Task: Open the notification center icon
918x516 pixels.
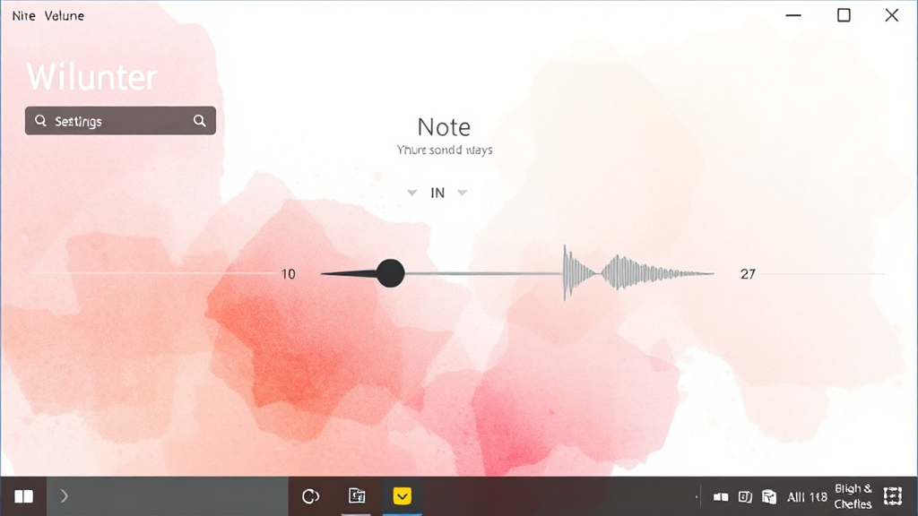Action: pyautogui.click(x=893, y=496)
